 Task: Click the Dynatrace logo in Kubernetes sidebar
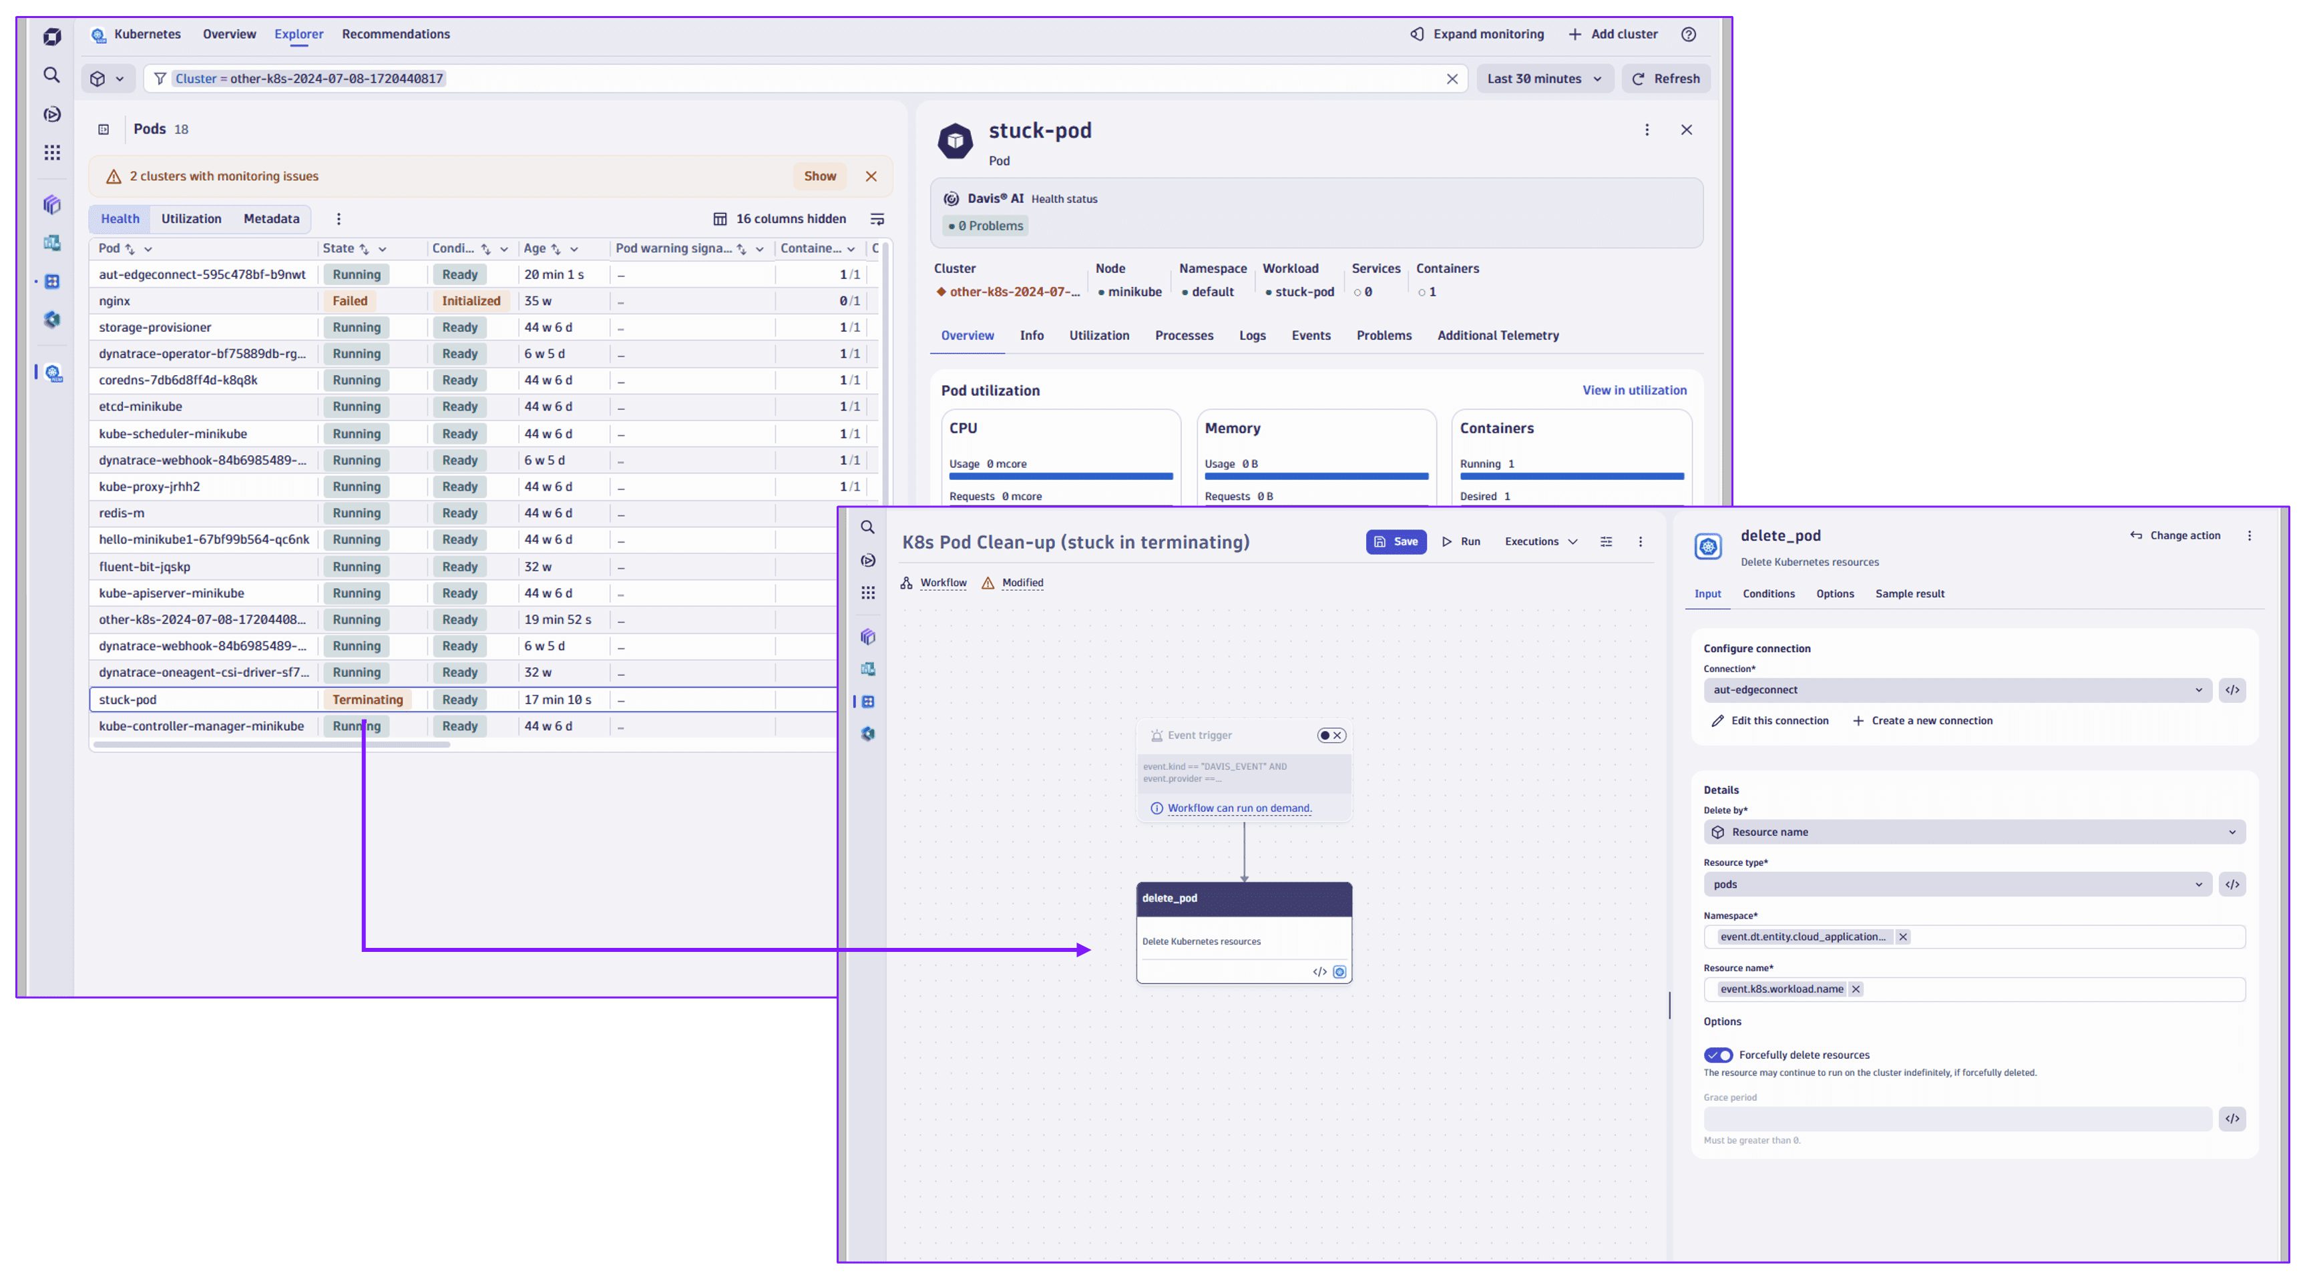tap(52, 36)
